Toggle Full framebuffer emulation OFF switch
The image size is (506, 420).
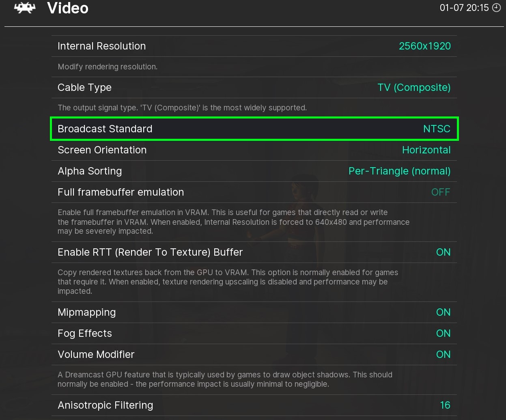(440, 192)
